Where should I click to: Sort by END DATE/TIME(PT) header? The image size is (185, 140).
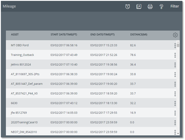102,35
